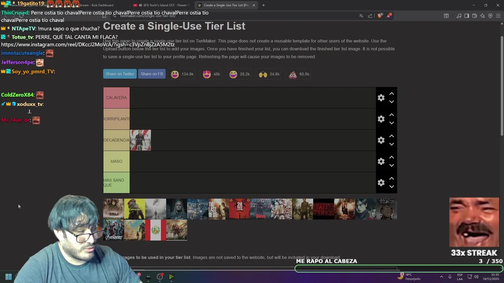504x283 pixels.
Task: Open settings for the CALAVERA tier
Action: (x=381, y=98)
